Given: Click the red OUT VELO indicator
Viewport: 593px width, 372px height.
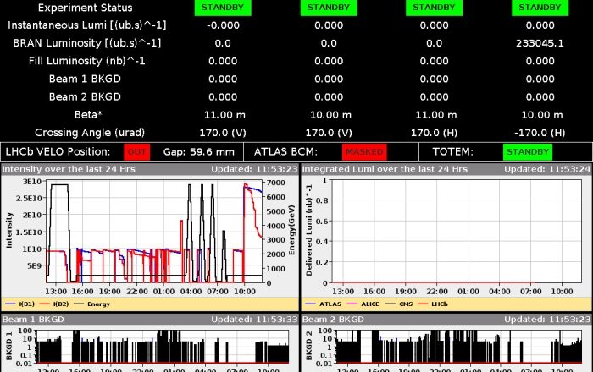Looking at the screenshot, I should coord(137,152).
